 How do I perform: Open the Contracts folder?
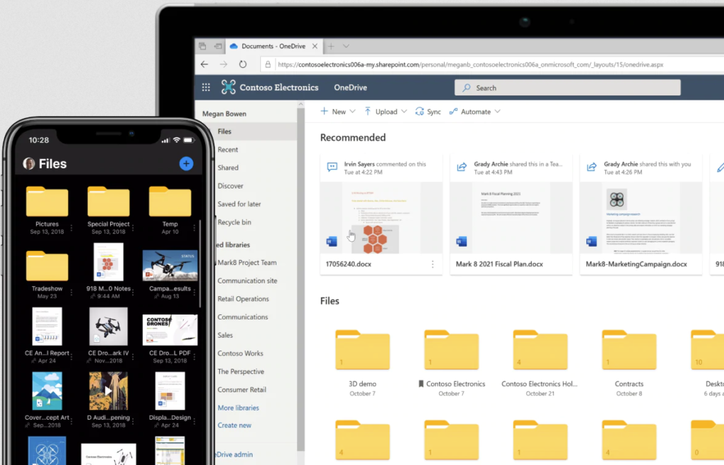(629, 349)
